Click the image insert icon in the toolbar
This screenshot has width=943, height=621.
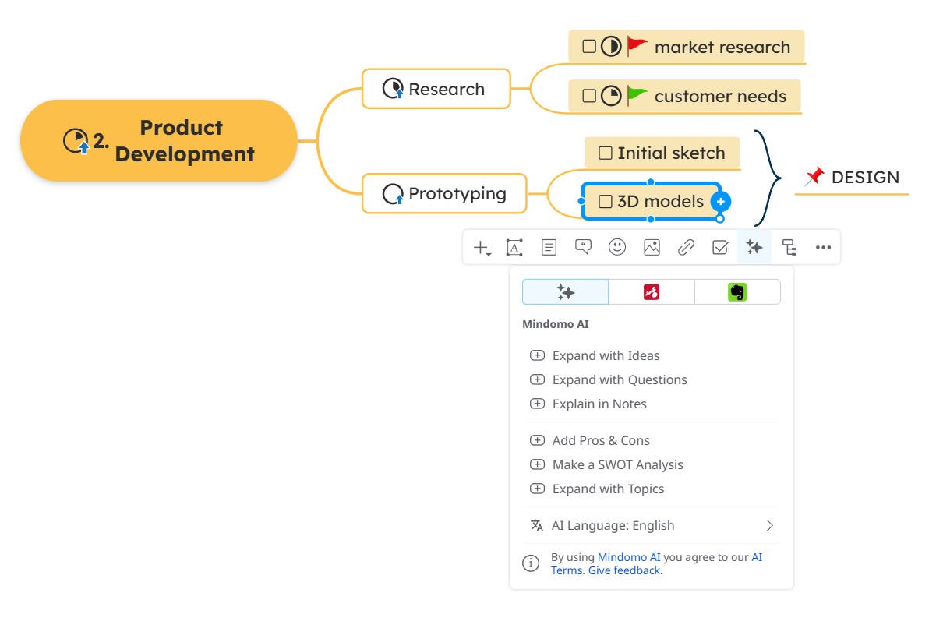652,247
